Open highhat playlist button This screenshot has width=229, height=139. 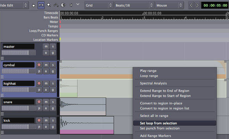coord(39,90)
